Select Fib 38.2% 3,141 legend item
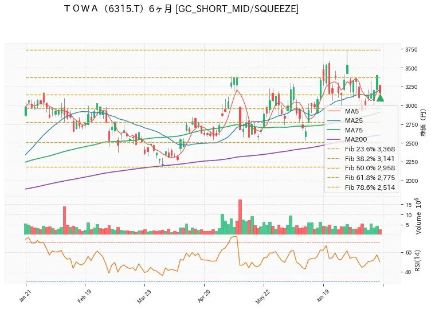This screenshot has width=431, height=309. point(361,159)
